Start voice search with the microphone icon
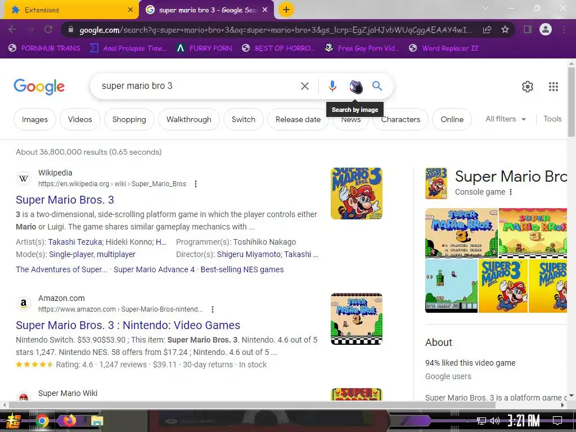This screenshot has height=432, width=576. tap(332, 86)
